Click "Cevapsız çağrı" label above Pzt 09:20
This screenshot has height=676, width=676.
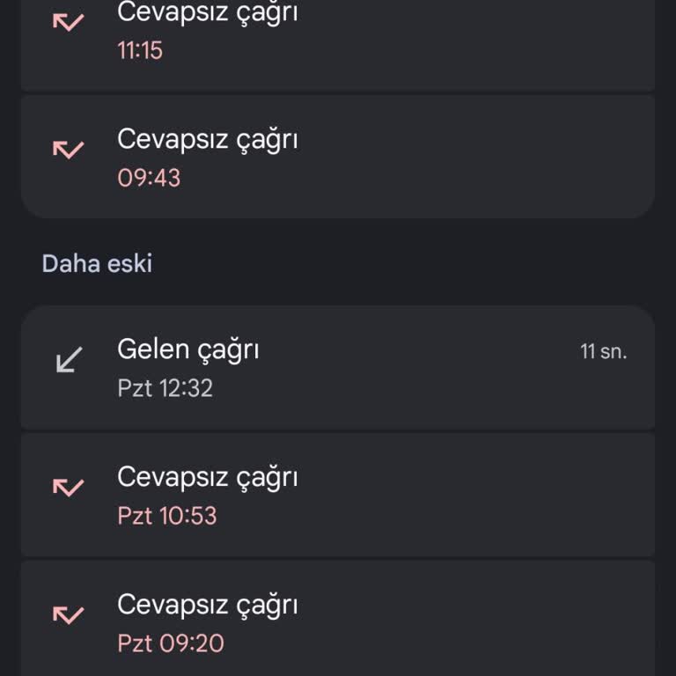tap(208, 605)
